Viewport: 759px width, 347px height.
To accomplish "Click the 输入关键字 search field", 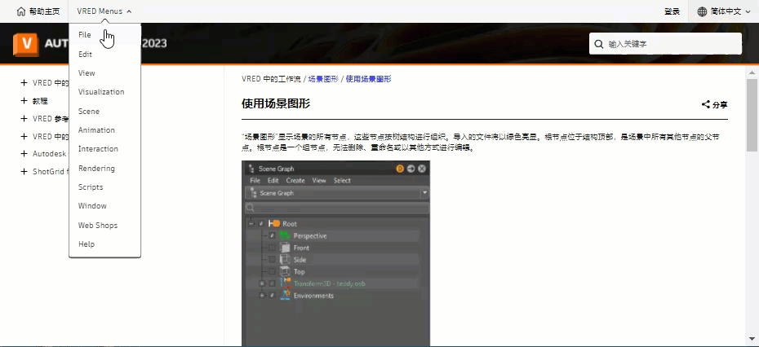I will click(665, 44).
